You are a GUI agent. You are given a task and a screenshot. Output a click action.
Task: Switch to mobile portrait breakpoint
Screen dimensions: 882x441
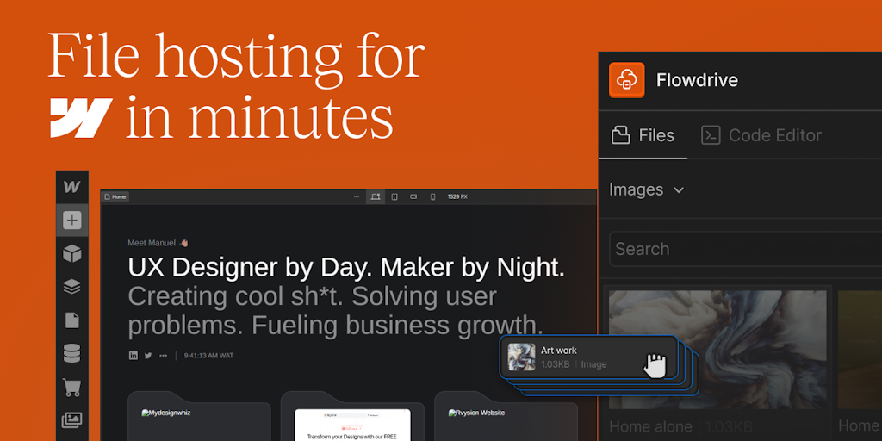click(x=432, y=197)
